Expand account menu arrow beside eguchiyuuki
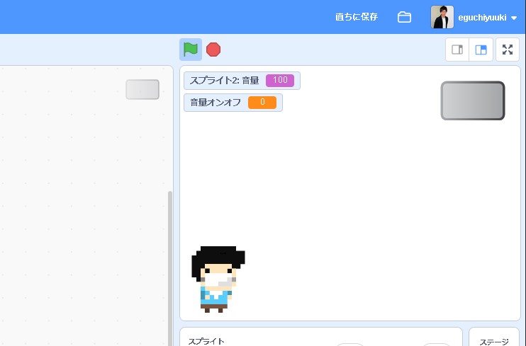 point(514,18)
